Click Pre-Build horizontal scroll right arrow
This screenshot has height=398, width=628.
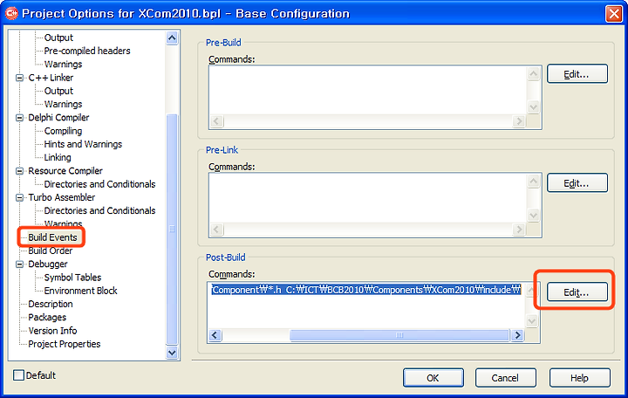pos(519,121)
